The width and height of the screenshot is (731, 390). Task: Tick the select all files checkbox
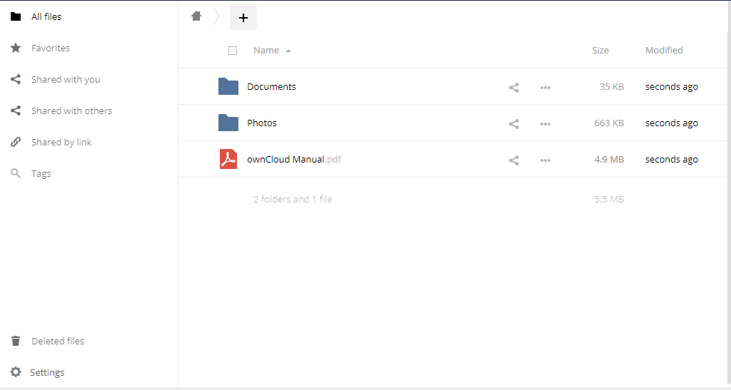[x=233, y=50]
